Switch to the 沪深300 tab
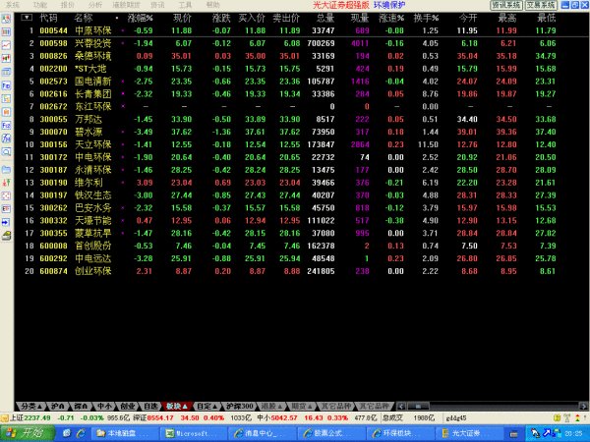Screen dimensions: 590x442 pos(239,406)
